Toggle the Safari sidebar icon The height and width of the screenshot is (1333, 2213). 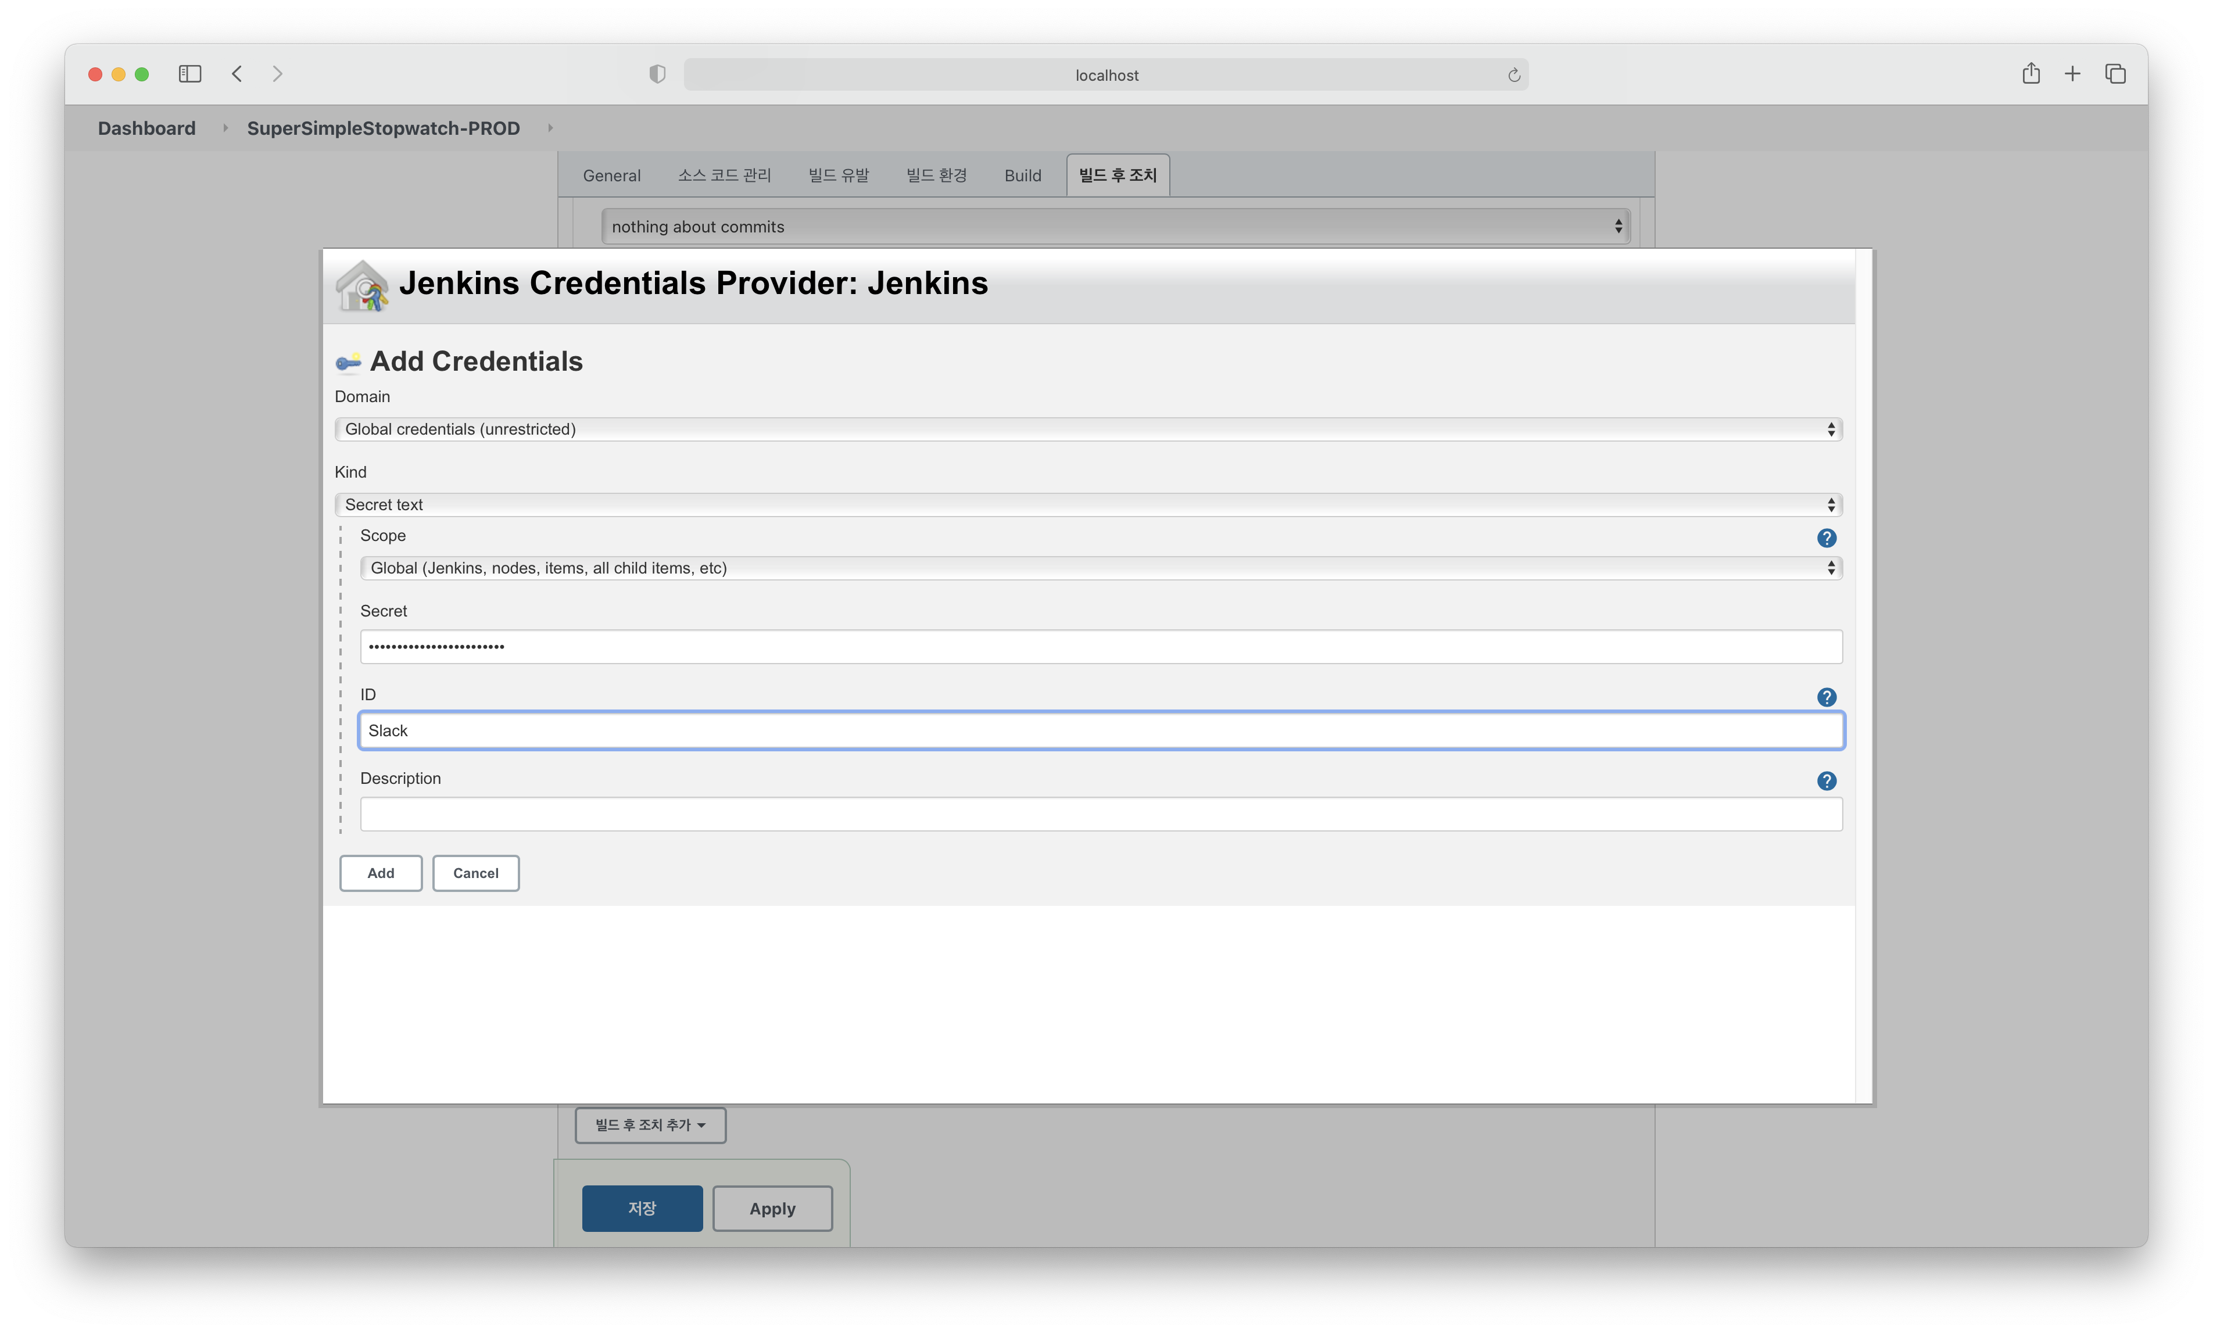pyautogui.click(x=189, y=74)
